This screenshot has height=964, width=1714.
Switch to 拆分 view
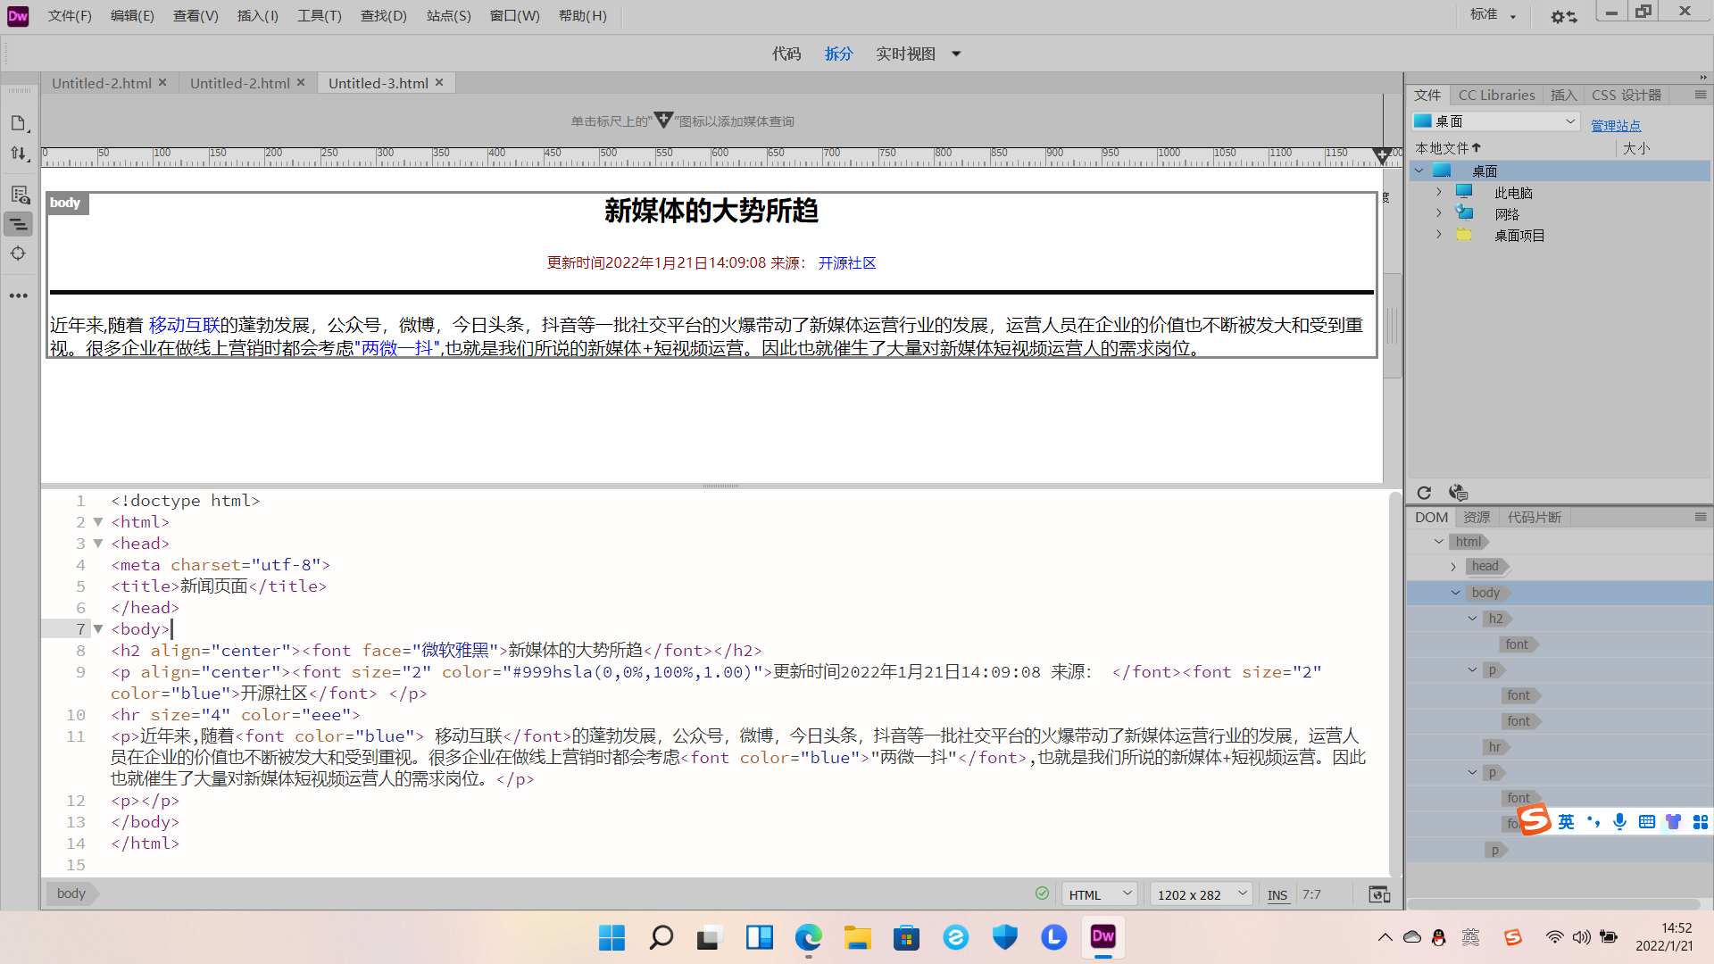[838, 54]
